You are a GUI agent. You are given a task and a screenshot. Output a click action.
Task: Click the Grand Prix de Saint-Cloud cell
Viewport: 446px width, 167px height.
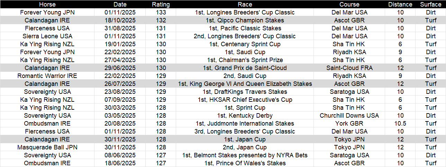245,68
